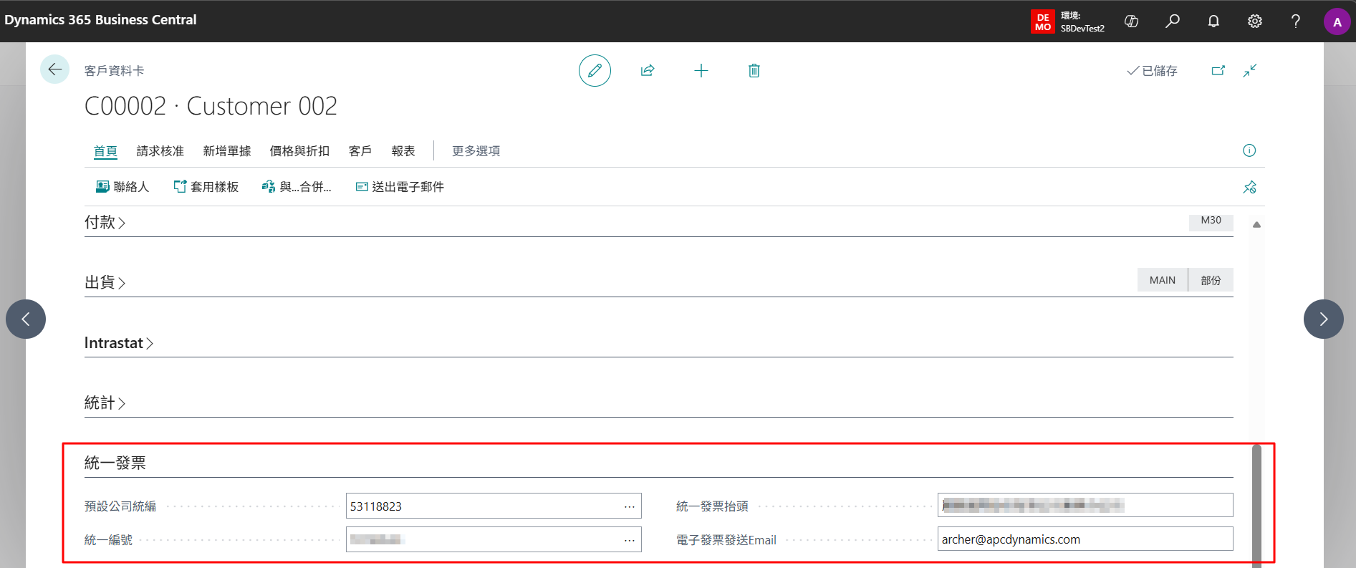Select the 首頁 tab

point(105,151)
